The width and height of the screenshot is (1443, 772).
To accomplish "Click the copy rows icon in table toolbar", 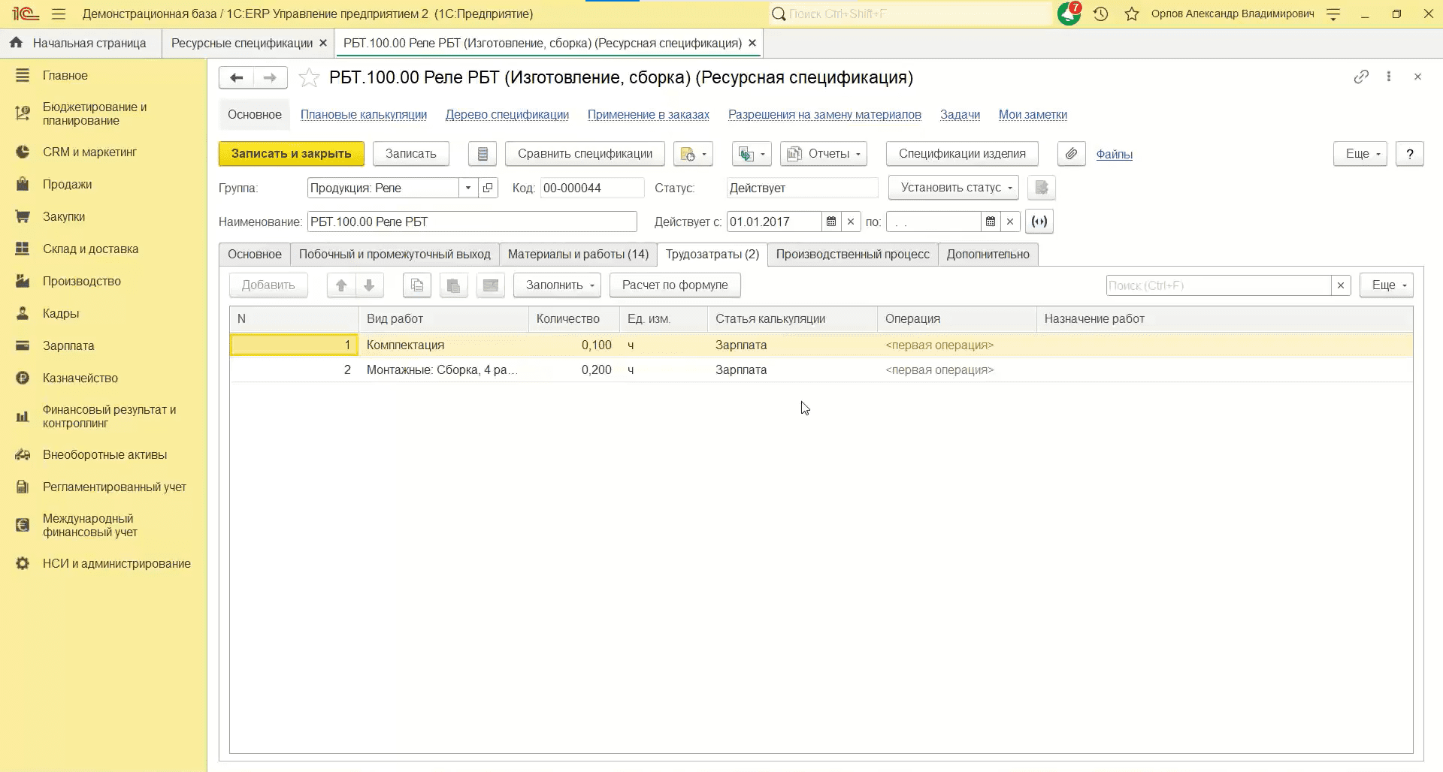I will (417, 285).
